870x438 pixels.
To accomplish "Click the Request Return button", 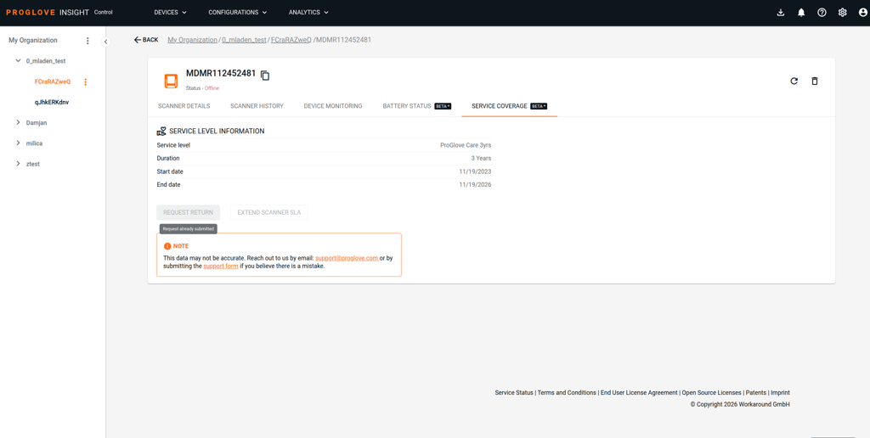I will coord(188,212).
